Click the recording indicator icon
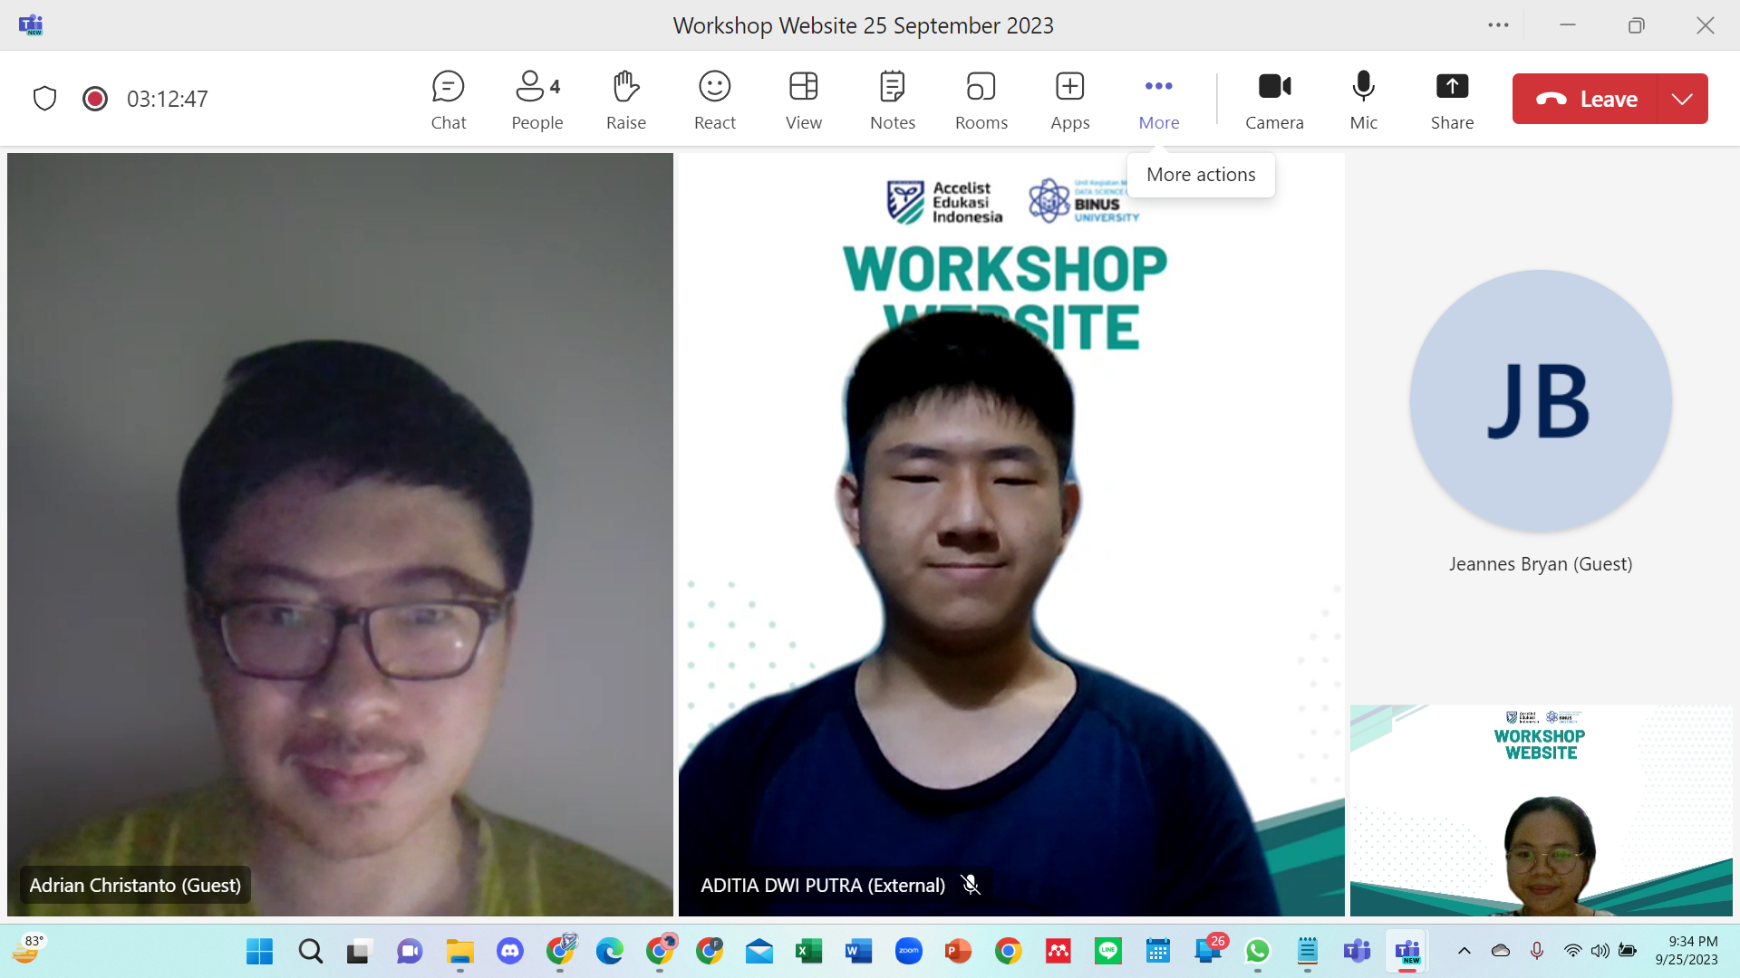1740x978 pixels. tap(95, 99)
